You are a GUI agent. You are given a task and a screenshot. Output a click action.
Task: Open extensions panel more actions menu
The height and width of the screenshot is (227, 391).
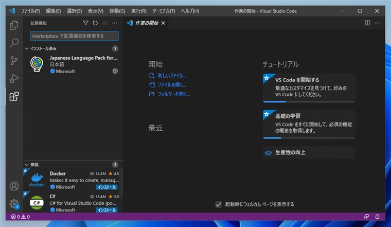[x=114, y=23]
